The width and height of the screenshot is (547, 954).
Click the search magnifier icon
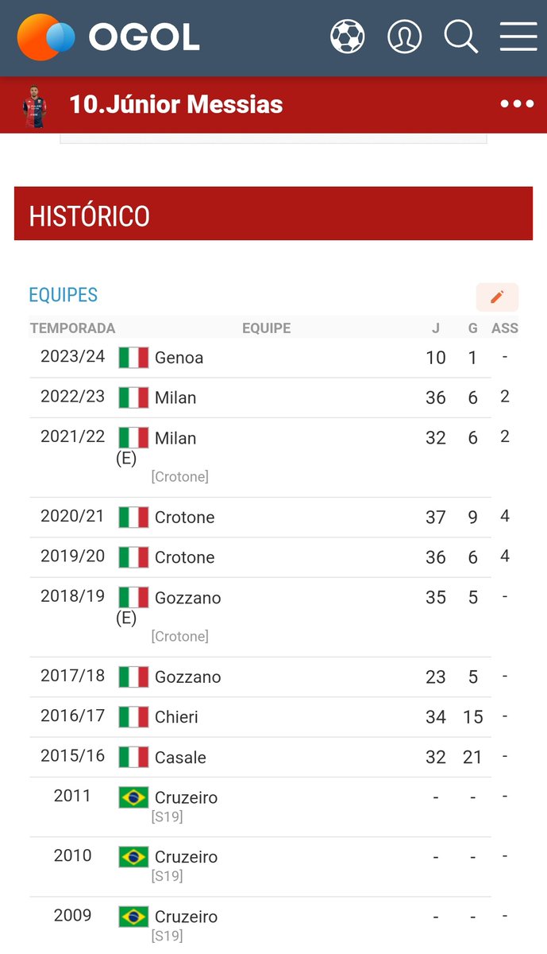pyautogui.click(x=460, y=37)
